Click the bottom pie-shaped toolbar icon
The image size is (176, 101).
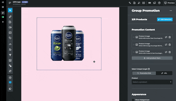[10, 89]
